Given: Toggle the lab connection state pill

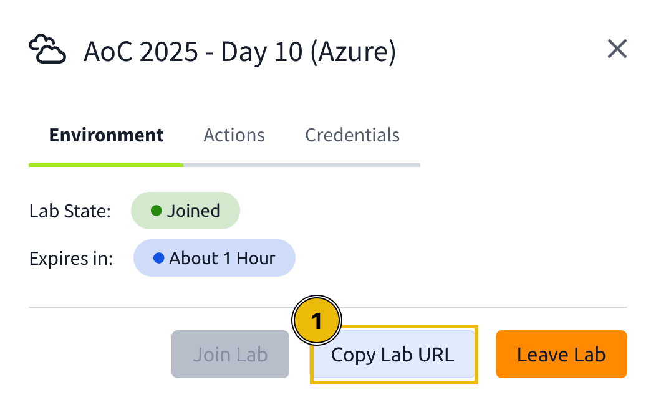Looking at the screenshot, I should click(x=185, y=210).
